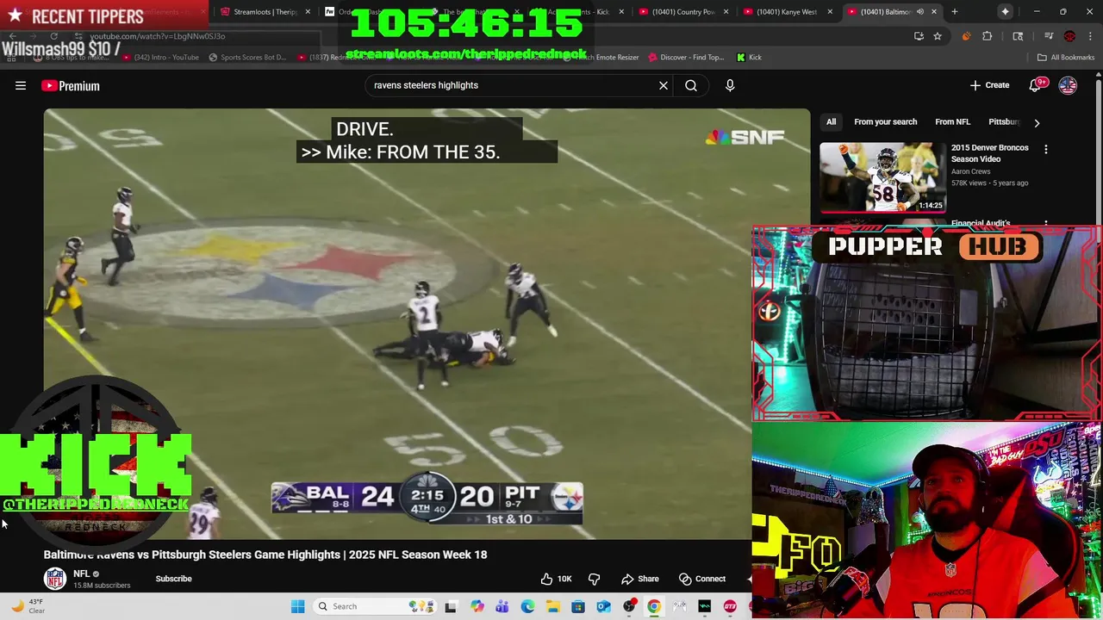
Task: Open the weather widget showing 43°F
Action: point(28,606)
